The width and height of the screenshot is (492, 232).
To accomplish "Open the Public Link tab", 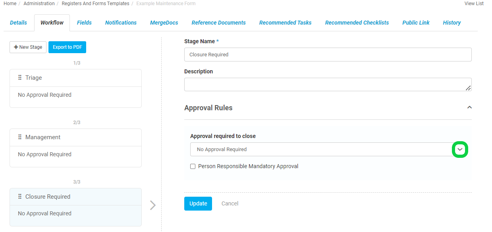I will coord(416,23).
